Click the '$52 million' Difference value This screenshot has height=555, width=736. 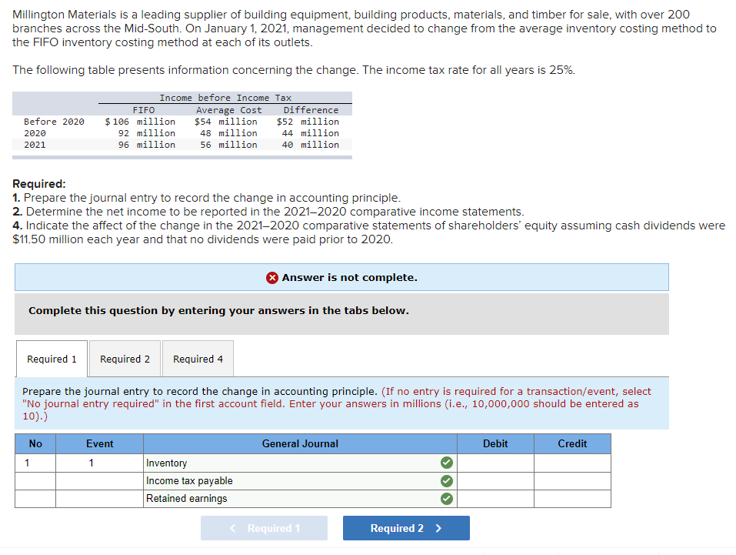[308, 122]
